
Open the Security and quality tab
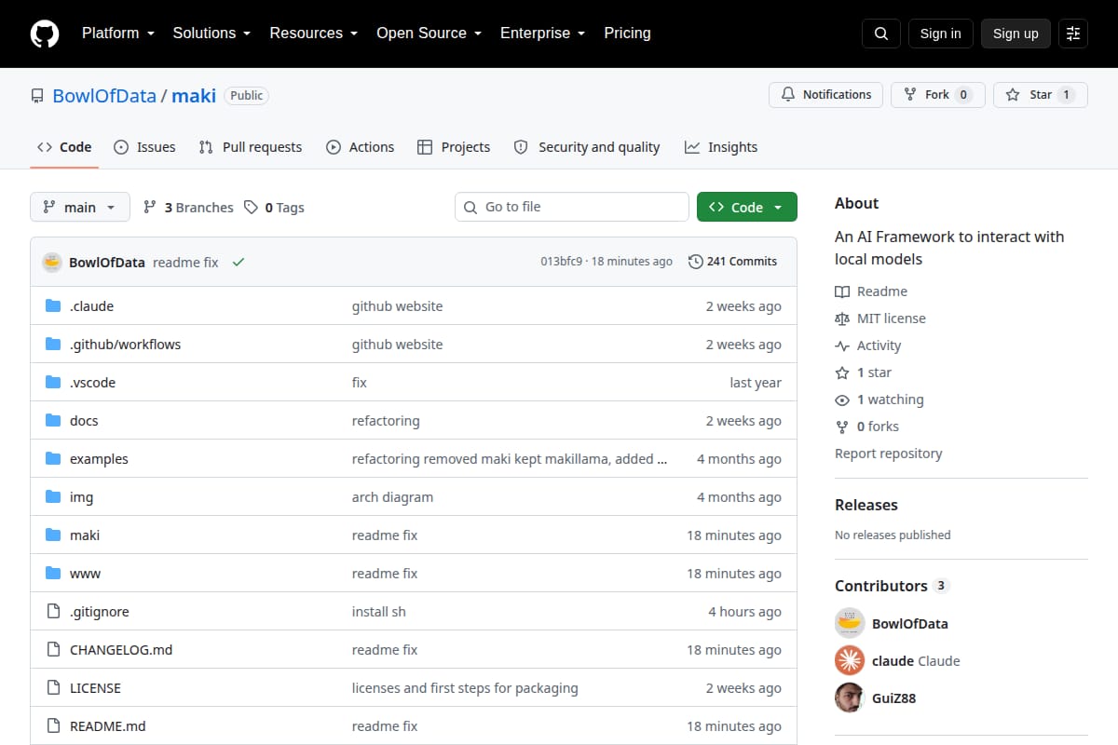(x=587, y=147)
